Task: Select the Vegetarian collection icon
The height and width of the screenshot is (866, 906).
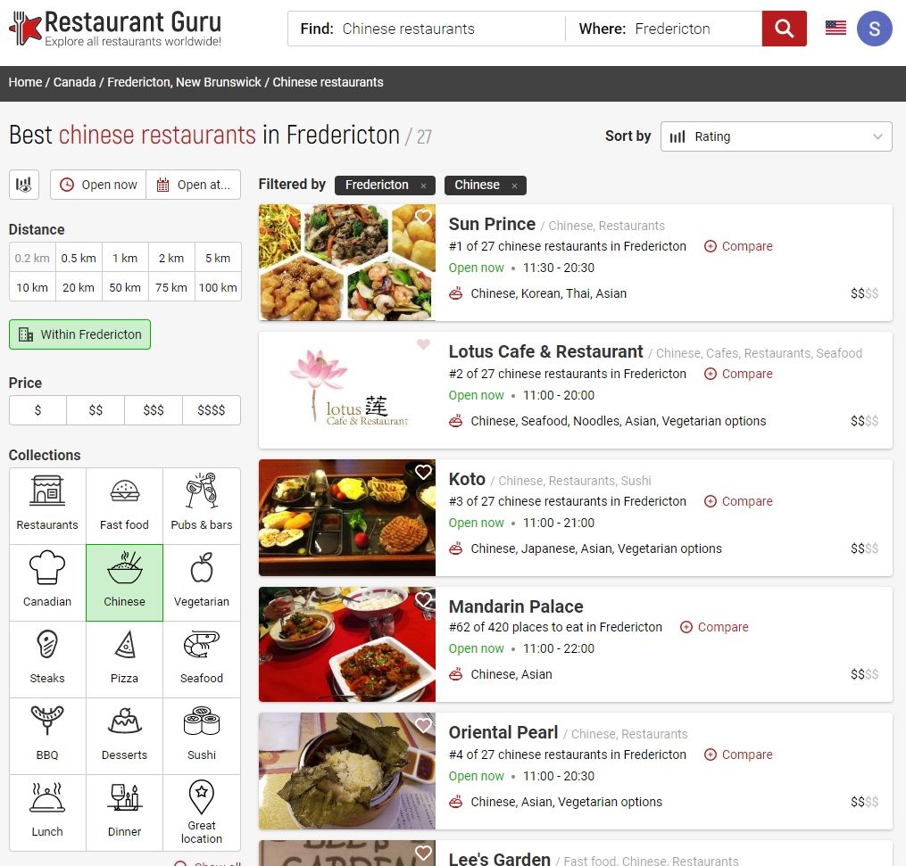Action: coord(202,583)
